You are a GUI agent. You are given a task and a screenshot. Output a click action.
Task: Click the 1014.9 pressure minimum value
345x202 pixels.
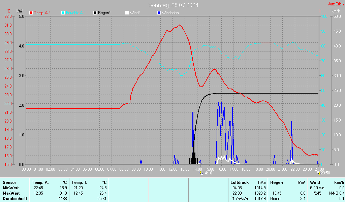260,188
